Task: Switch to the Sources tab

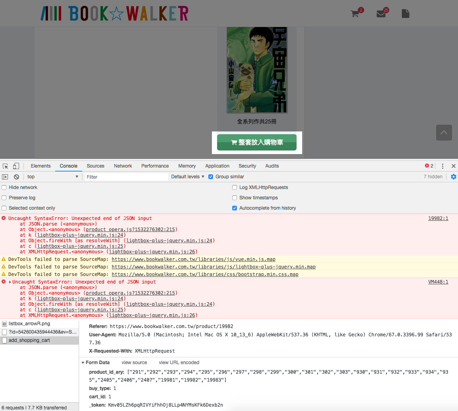Action: (95, 166)
